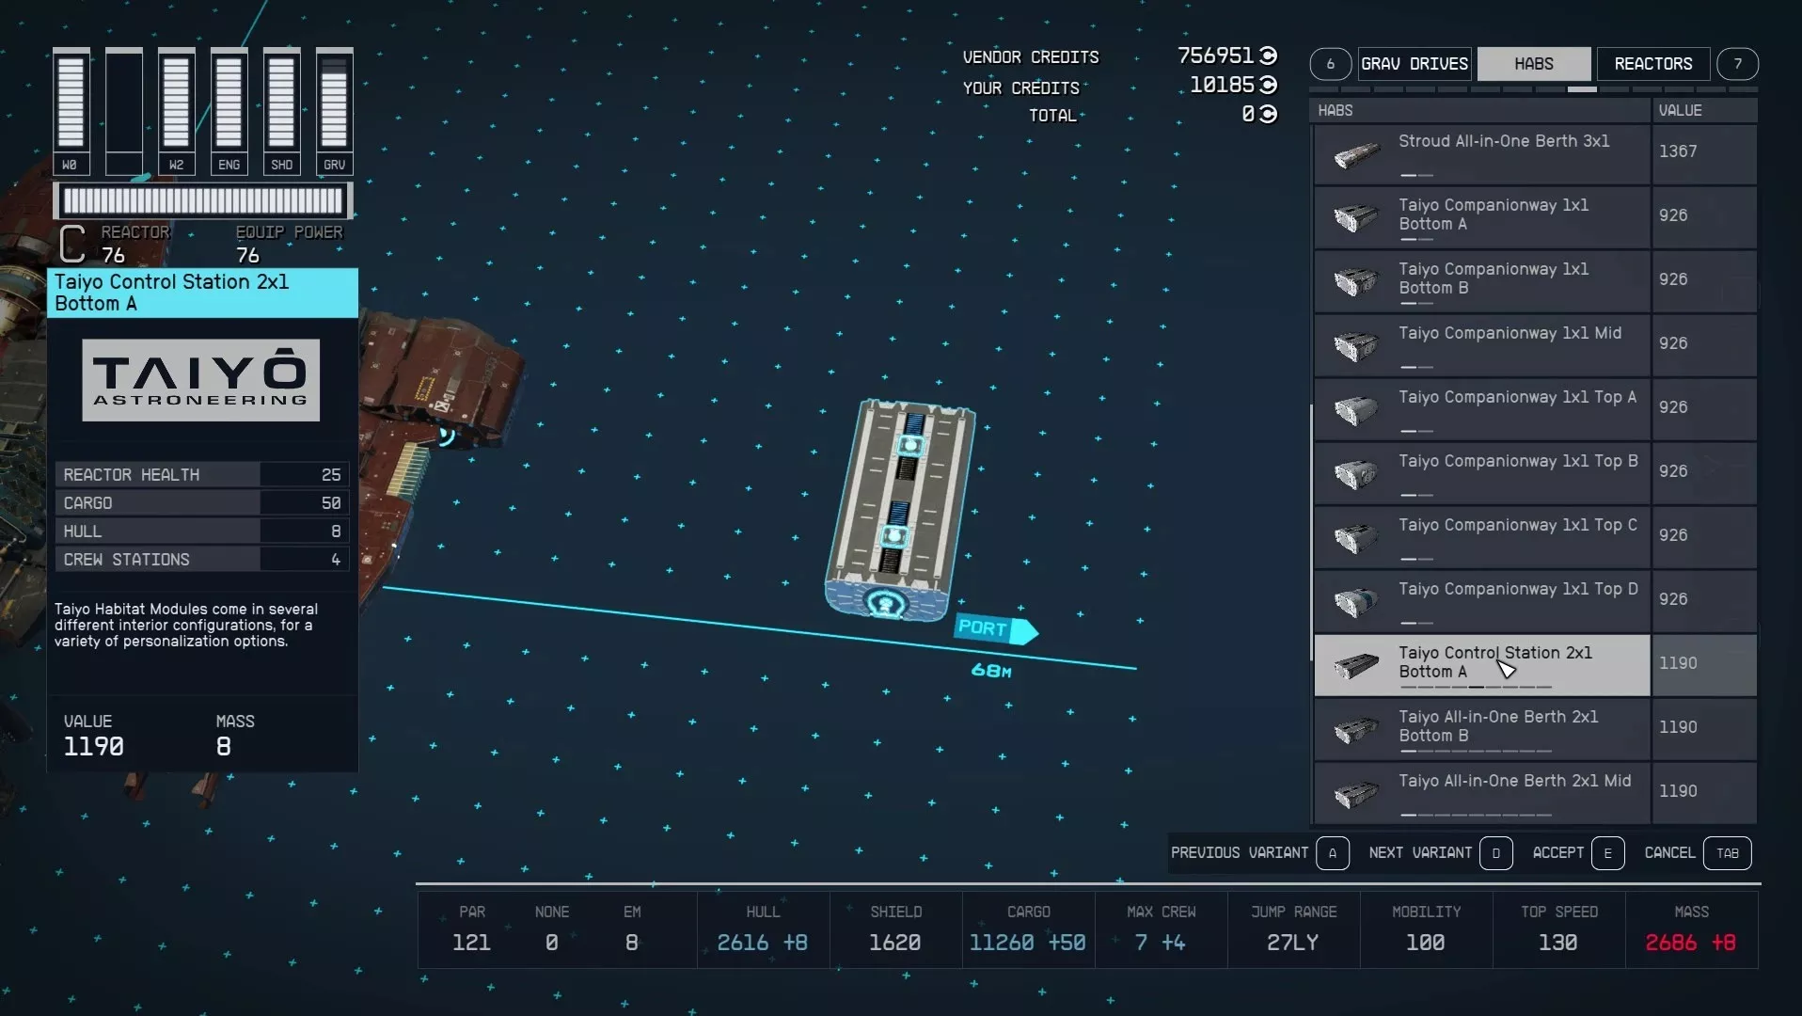Select the Habs tab
This screenshot has height=1016, width=1802.
coord(1534,64)
